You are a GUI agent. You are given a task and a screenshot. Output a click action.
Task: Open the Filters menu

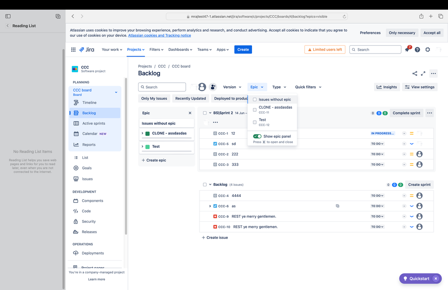click(157, 49)
